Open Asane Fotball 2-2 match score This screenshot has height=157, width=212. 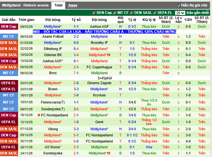[x=76, y=36]
